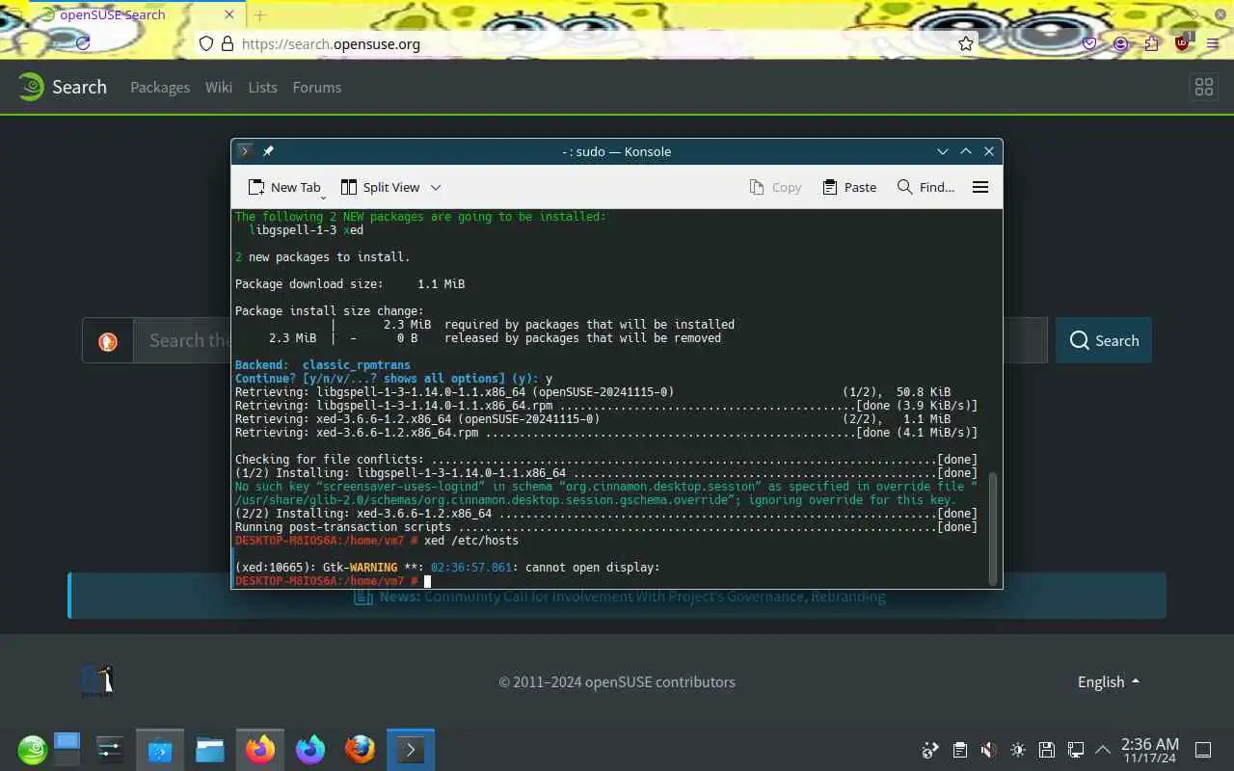This screenshot has height=771, width=1234.
Task: Switch to the Firefox window in taskbar
Action: pos(260,750)
